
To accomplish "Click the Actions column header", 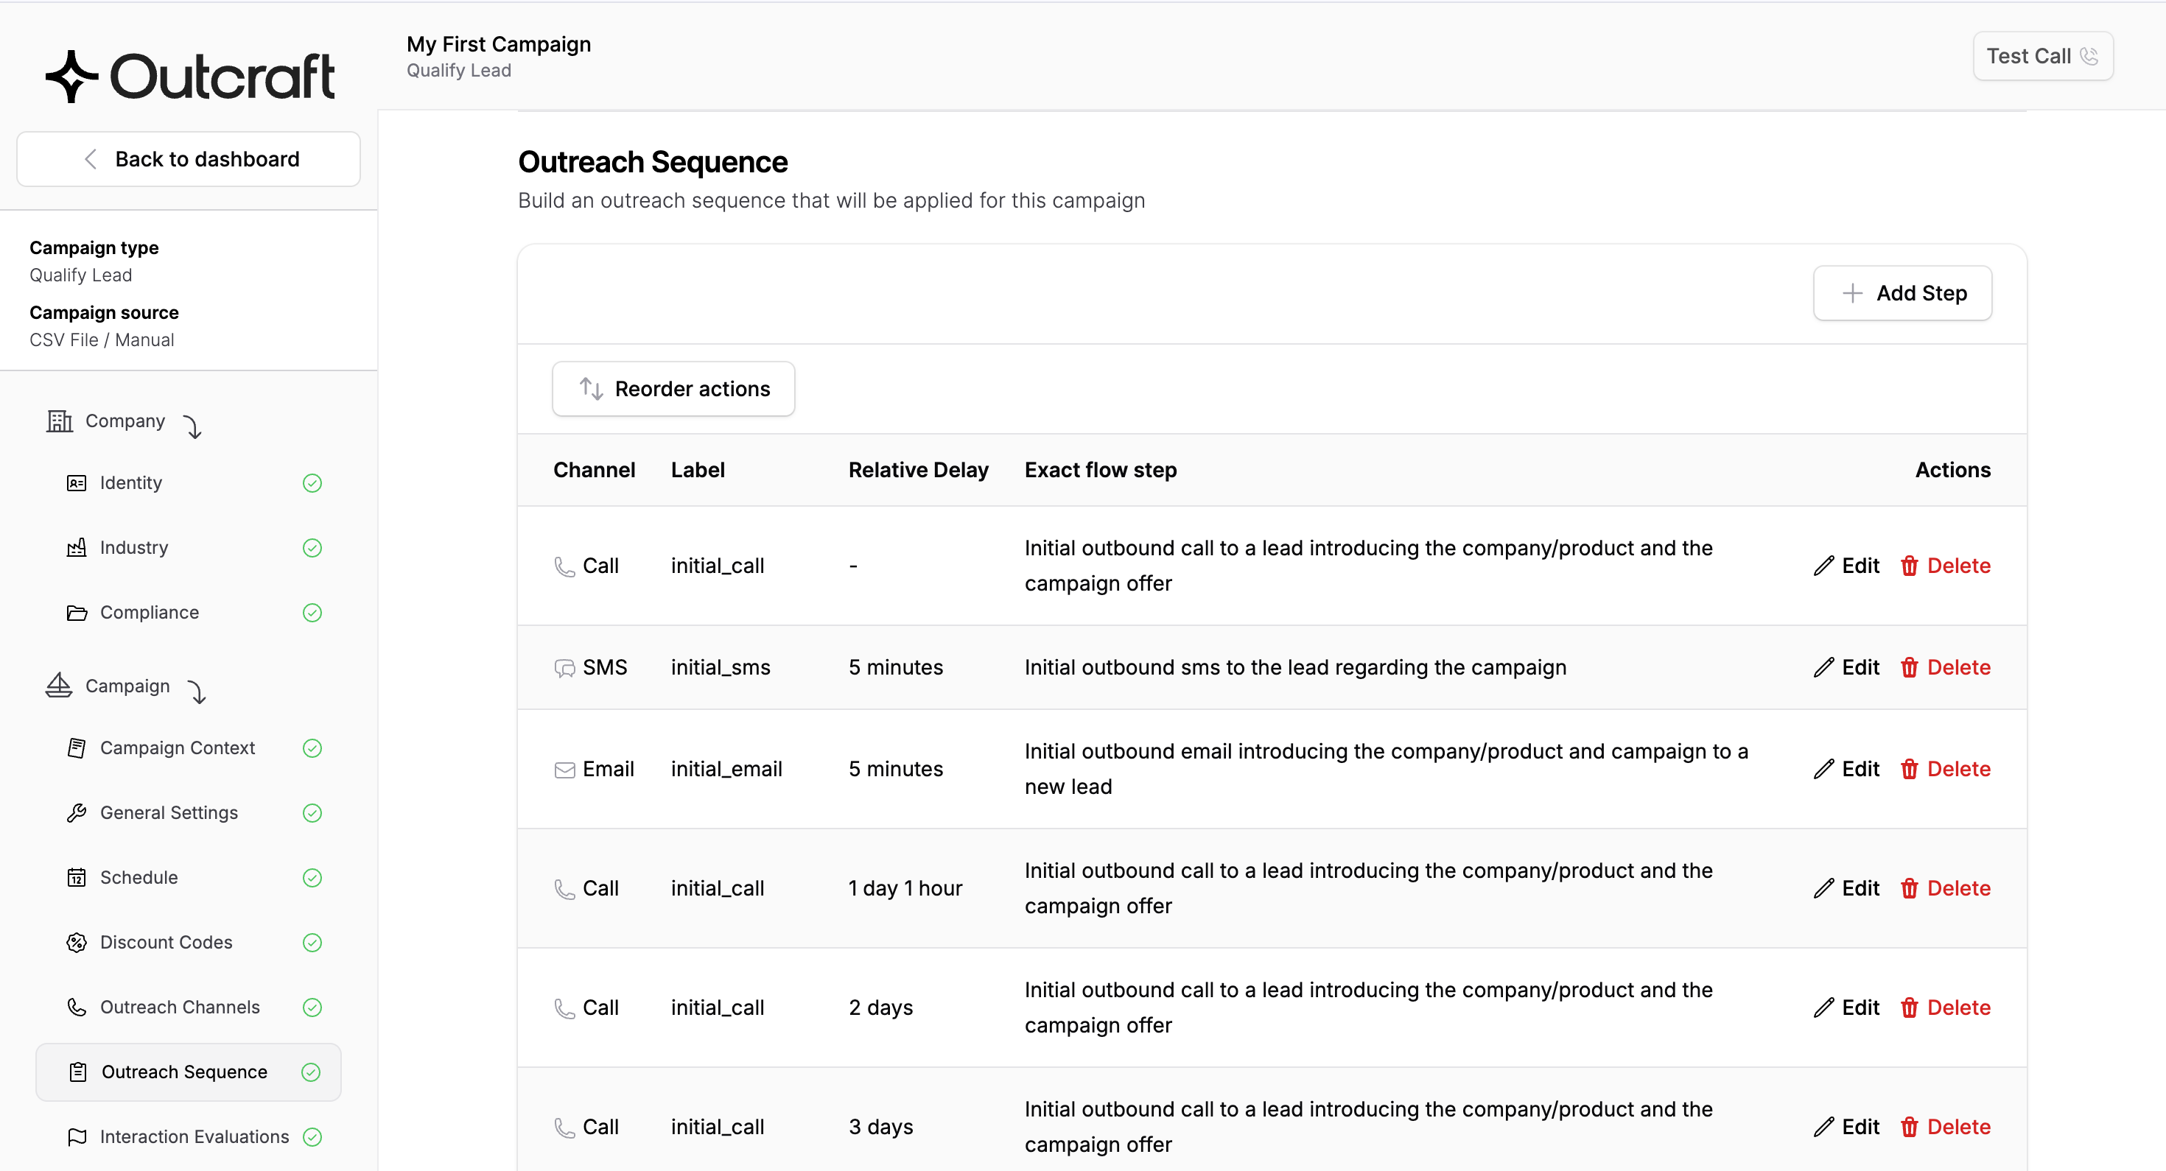I will coord(1952,470).
